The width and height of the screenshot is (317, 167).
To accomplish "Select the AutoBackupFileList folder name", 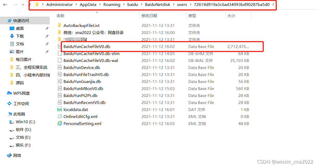I will pos(82,25).
